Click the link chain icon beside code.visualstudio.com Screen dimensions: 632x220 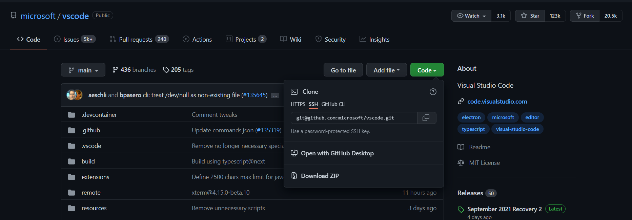(x=461, y=102)
